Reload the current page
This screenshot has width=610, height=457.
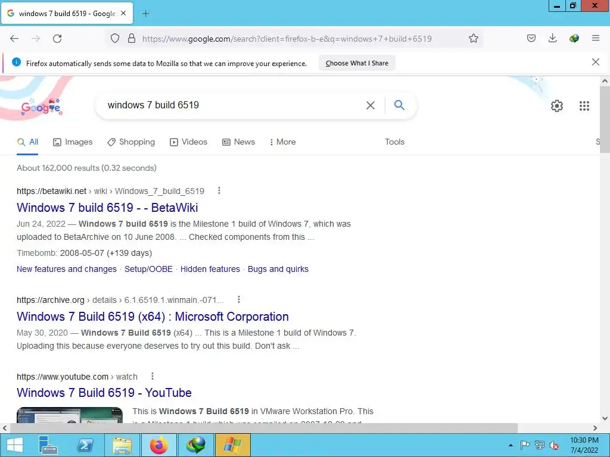[x=57, y=39]
